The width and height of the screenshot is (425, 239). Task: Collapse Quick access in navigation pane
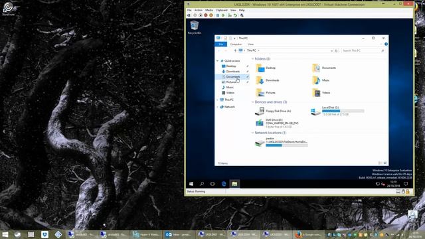click(217, 61)
